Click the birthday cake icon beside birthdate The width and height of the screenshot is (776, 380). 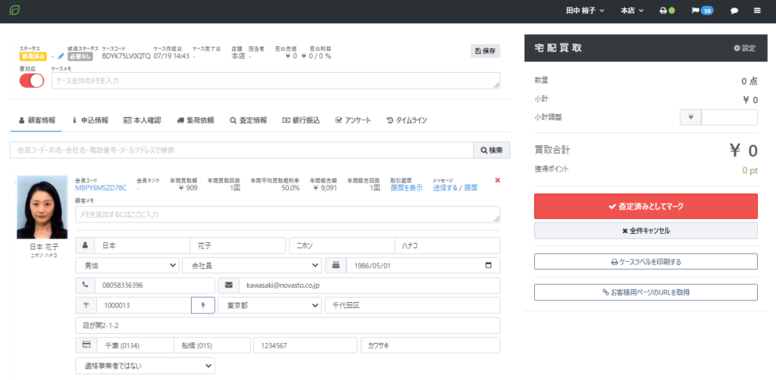(336, 266)
